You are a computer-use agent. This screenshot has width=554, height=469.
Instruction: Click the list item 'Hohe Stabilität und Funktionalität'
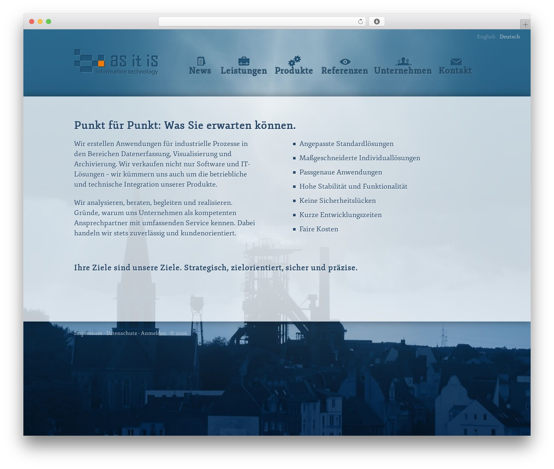353,186
